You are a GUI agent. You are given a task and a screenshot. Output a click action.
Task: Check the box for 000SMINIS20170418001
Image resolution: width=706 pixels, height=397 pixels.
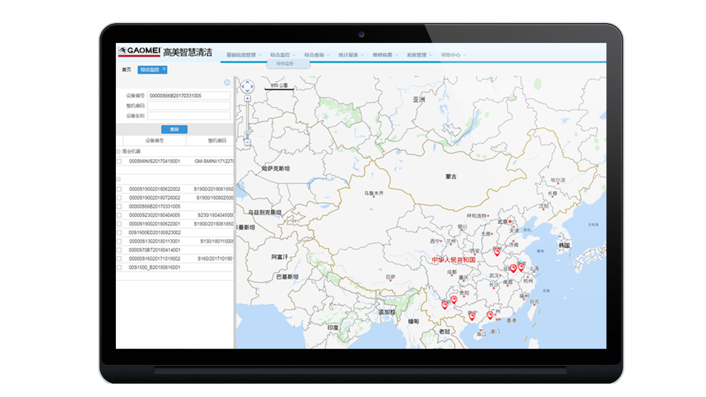119,162
